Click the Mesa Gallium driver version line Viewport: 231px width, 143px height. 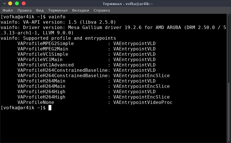(113, 28)
